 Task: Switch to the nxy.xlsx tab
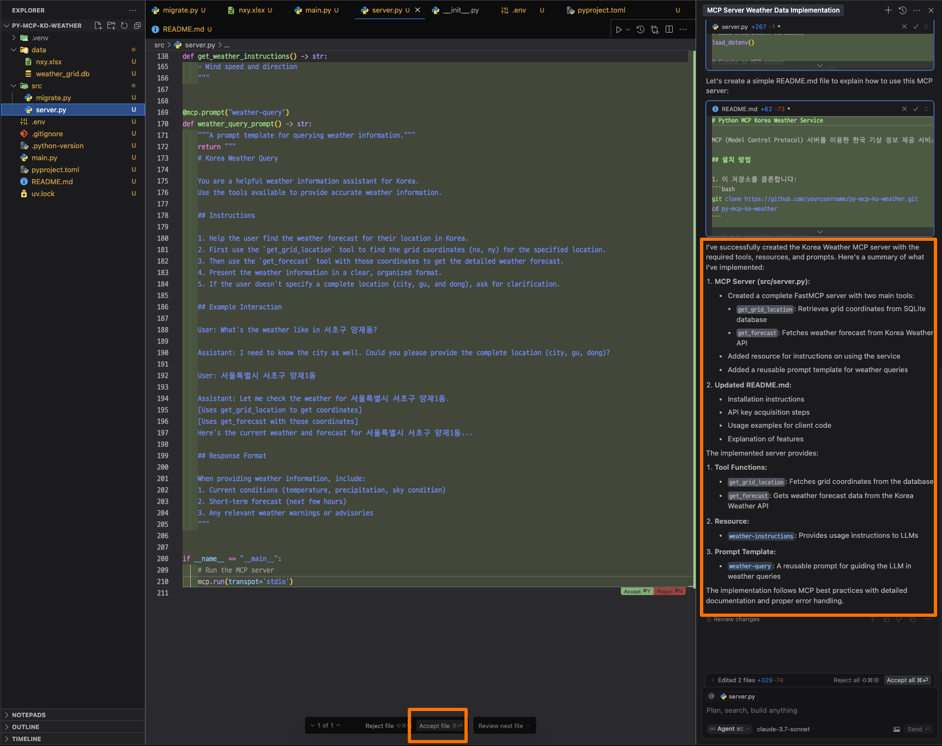(x=250, y=10)
